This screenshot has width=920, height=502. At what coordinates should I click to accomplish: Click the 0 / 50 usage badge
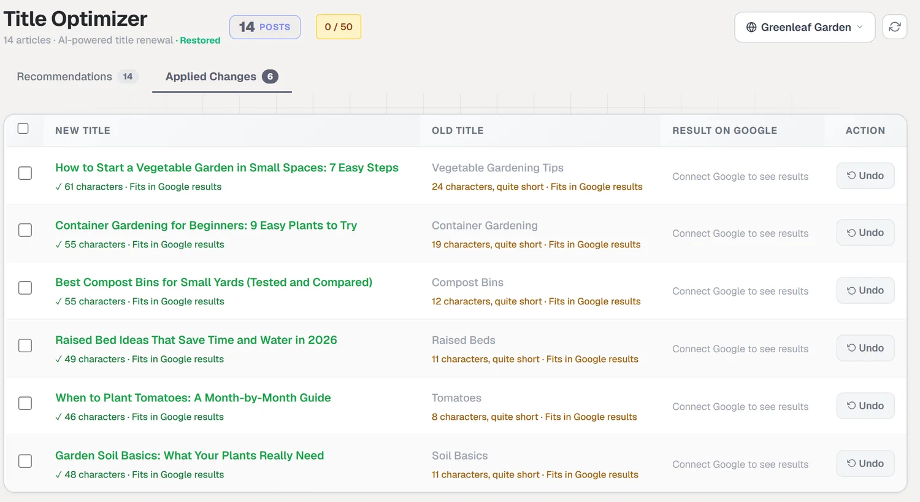(339, 27)
